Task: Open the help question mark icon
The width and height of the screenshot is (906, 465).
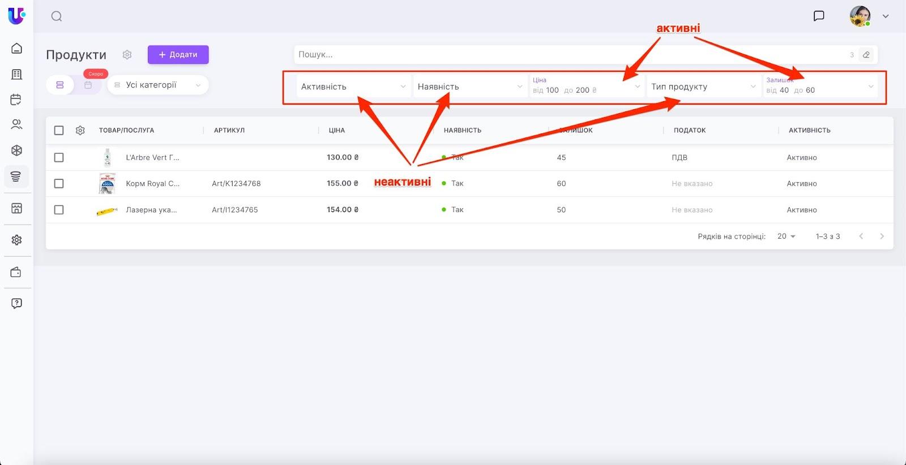Action: point(16,303)
